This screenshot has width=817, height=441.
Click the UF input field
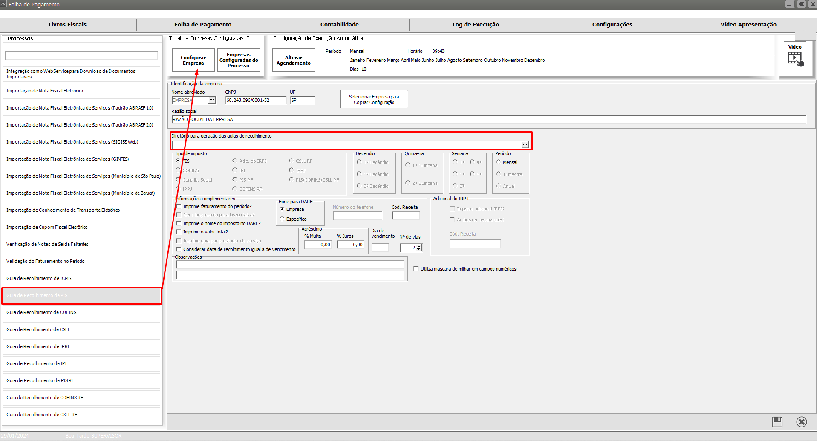coord(303,100)
